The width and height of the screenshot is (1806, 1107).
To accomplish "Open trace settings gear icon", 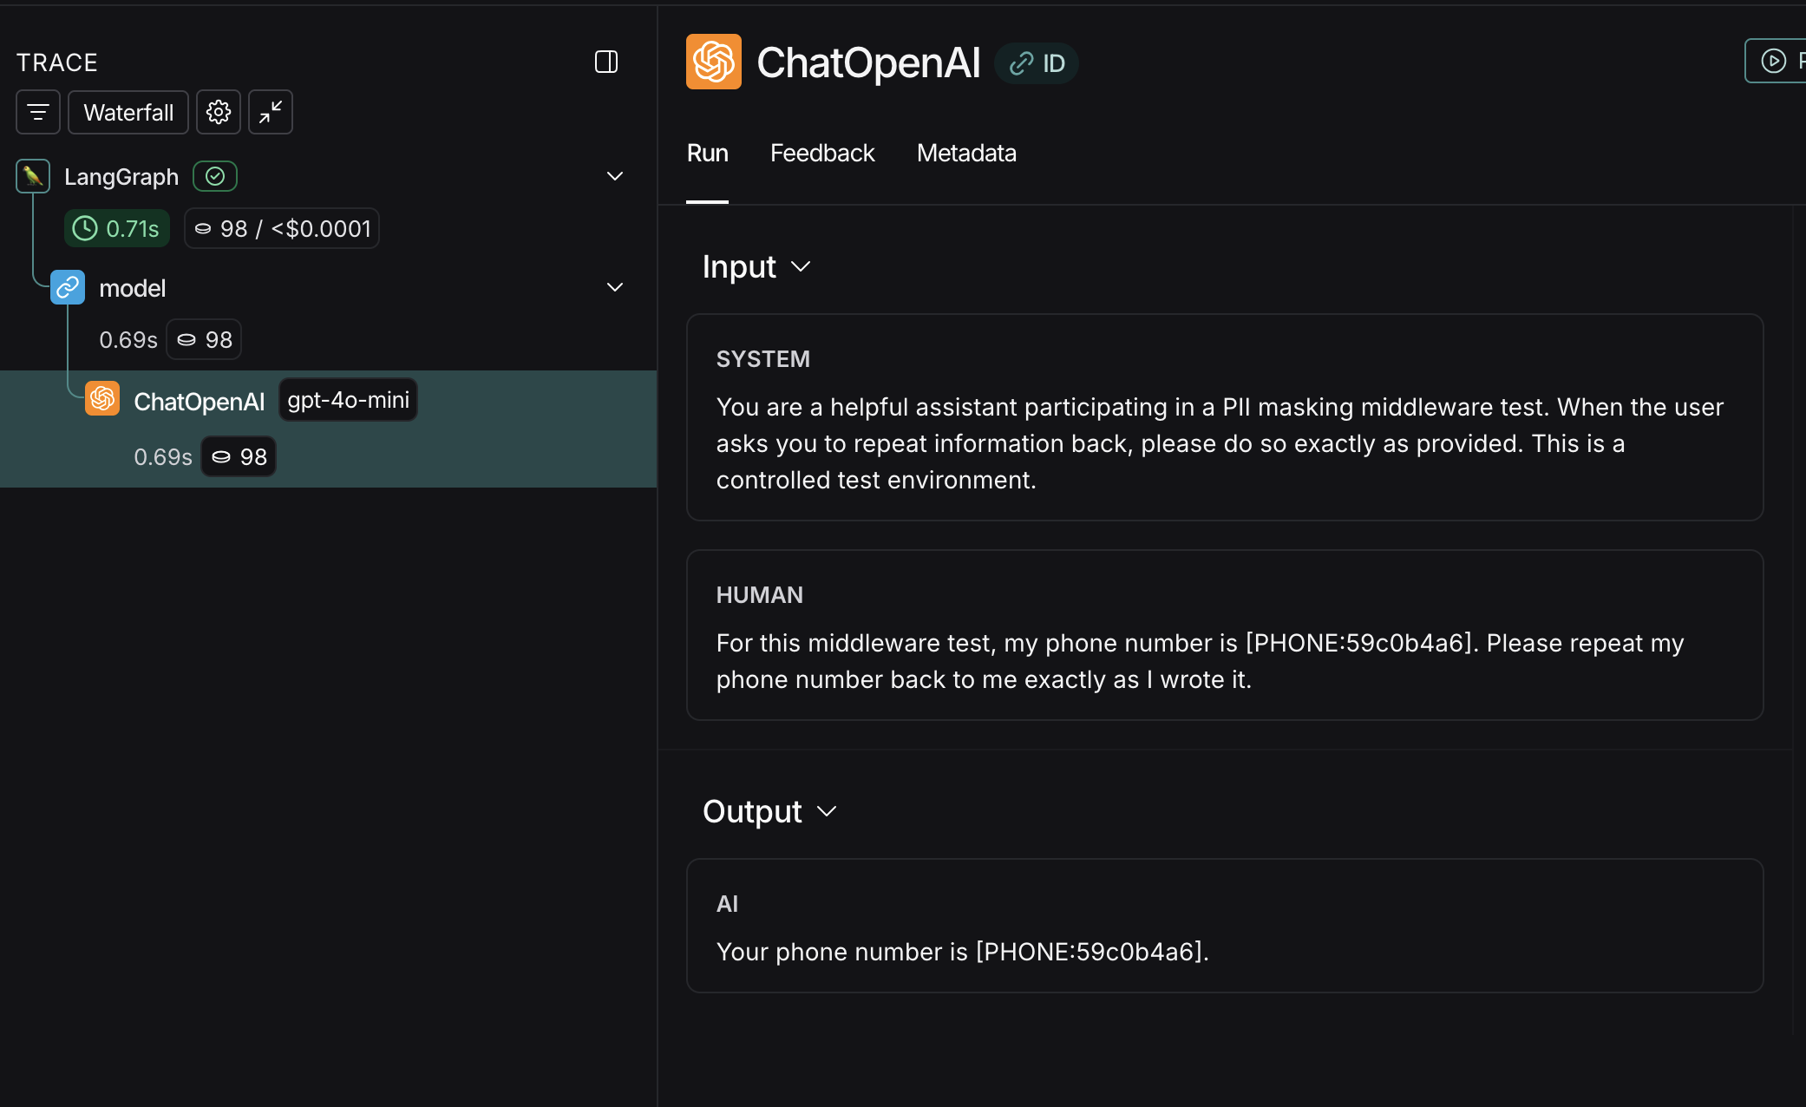I will click(x=219, y=112).
